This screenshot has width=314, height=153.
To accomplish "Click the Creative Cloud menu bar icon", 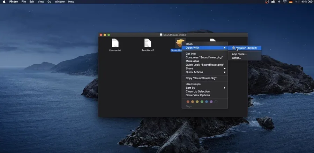I will tap(273, 2).
